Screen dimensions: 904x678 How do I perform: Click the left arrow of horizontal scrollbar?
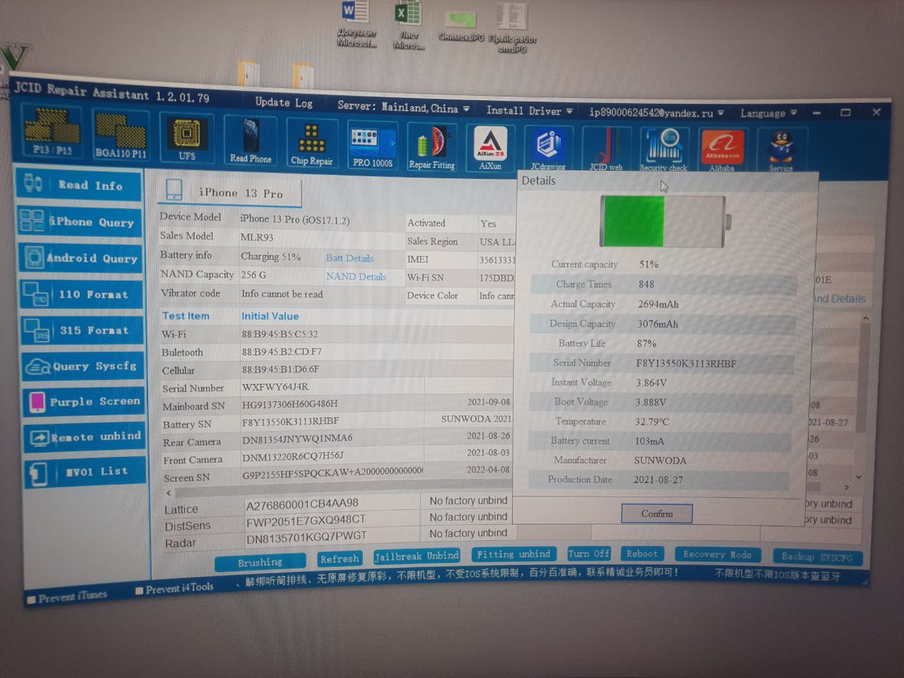click(x=168, y=493)
